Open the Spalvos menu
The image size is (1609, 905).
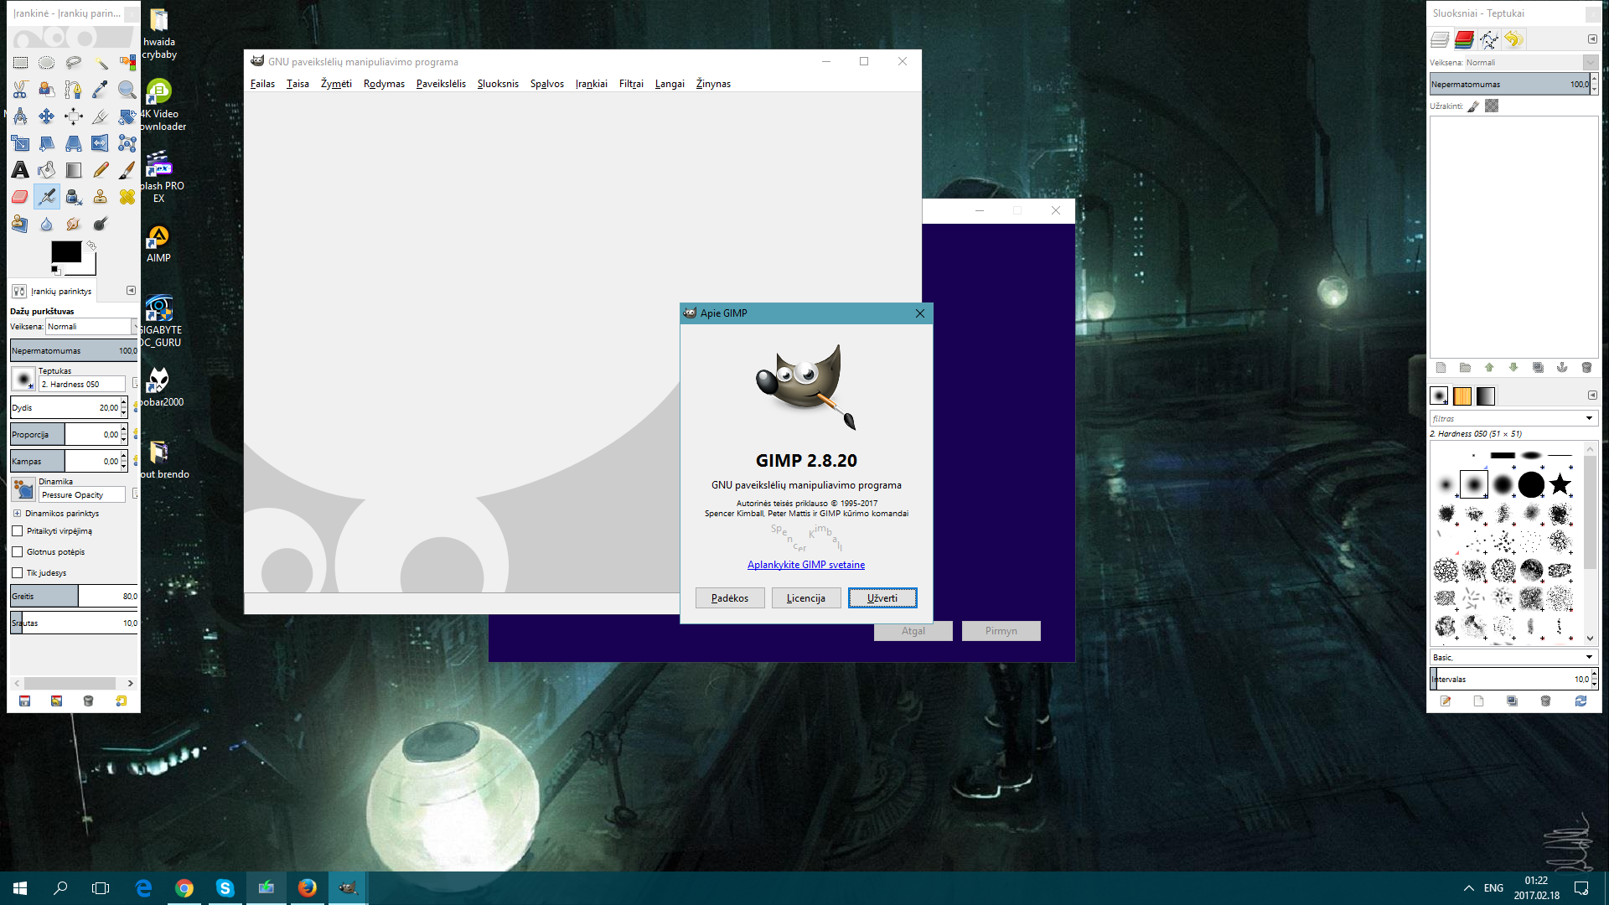546,84
